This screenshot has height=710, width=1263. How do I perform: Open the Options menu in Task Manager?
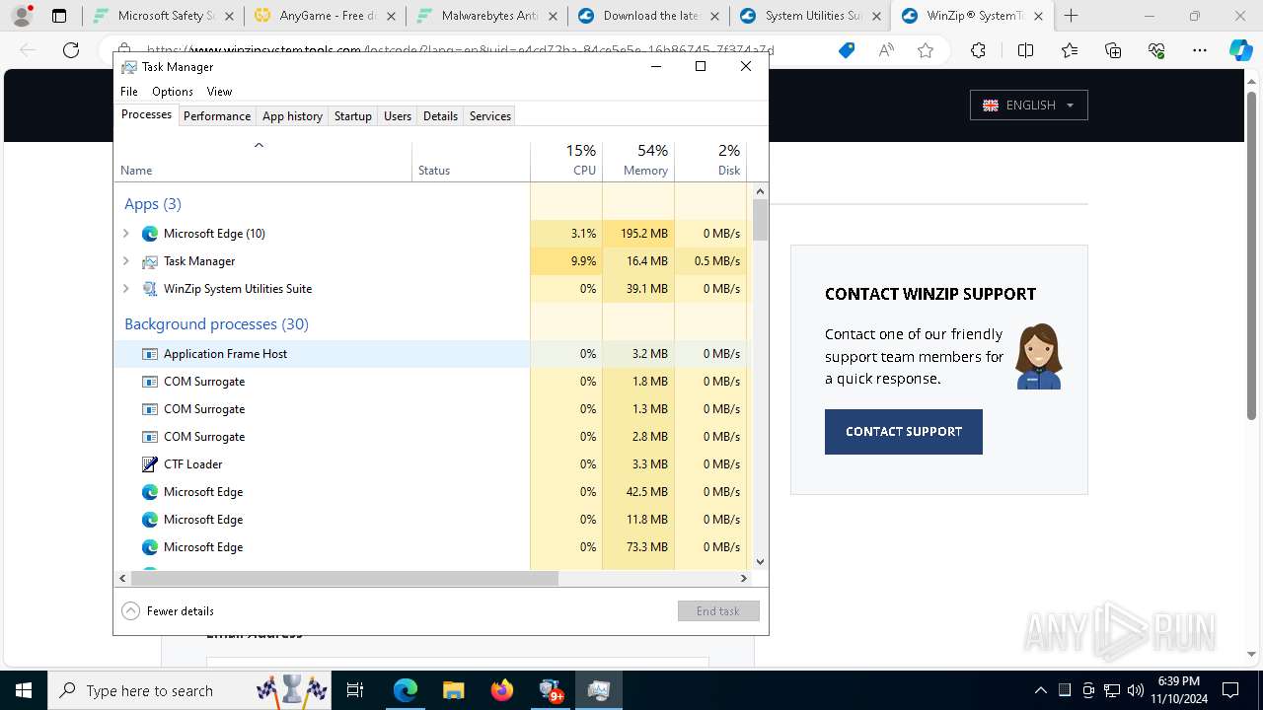click(x=173, y=92)
